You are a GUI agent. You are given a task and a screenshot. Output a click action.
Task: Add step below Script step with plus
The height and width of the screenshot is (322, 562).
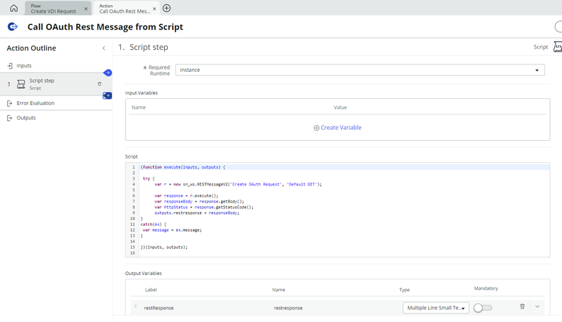click(x=107, y=95)
